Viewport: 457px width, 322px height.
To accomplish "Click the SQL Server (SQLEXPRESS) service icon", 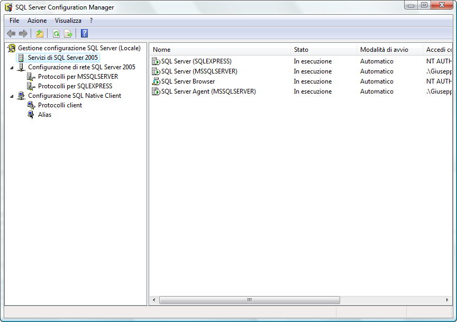I will 156,61.
